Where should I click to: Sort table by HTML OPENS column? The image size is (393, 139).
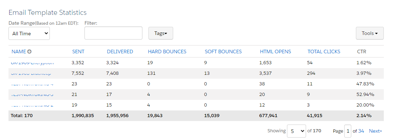[x=275, y=52]
